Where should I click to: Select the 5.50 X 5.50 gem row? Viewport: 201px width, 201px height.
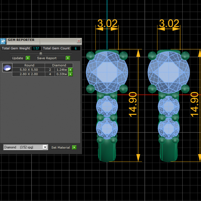(29, 70)
